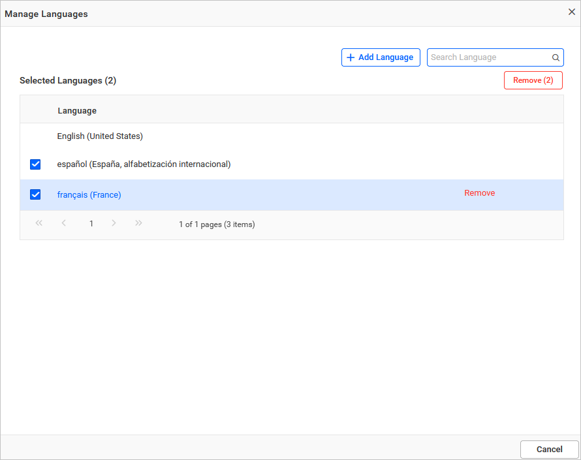
Task: Go to the previous page chevron
Action: click(x=63, y=223)
